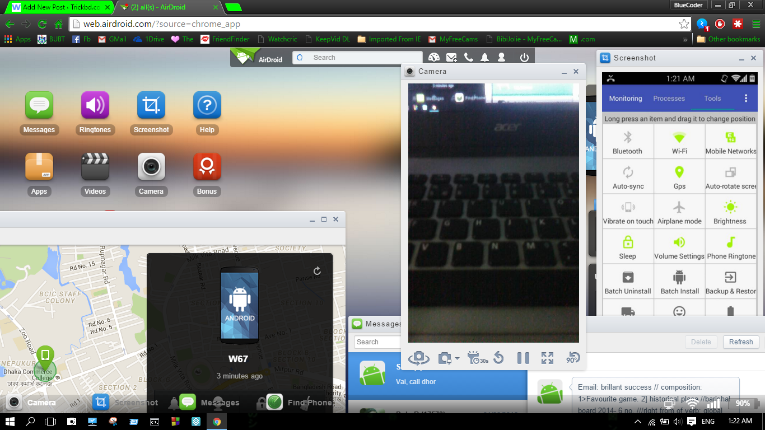Select the Tools tab
The width and height of the screenshot is (765, 430).
coord(712,99)
